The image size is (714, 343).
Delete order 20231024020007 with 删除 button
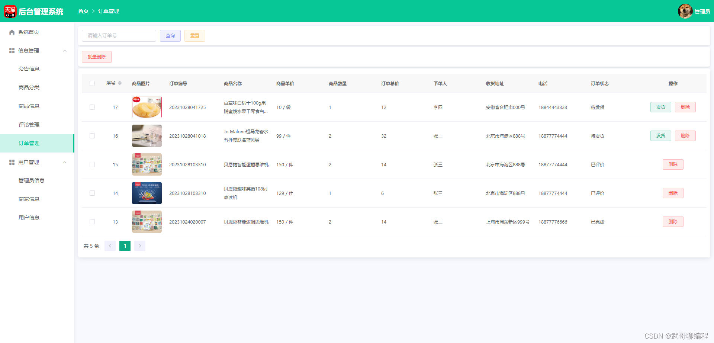tap(673, 222)
